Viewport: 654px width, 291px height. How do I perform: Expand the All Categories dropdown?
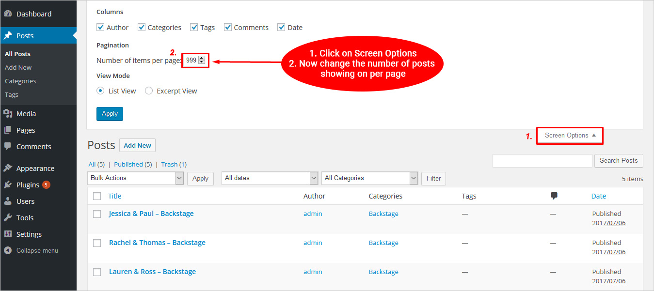[370, 178]
